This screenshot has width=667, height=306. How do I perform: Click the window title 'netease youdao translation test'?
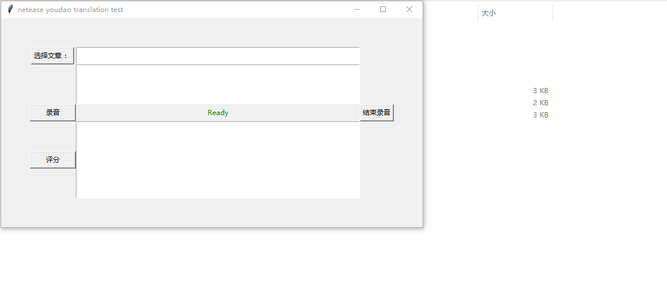[x=70, y=9]
